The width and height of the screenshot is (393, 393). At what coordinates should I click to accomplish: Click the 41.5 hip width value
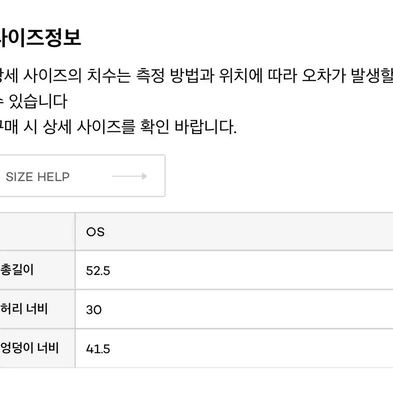pyautogui.click(x=98, y=349)
